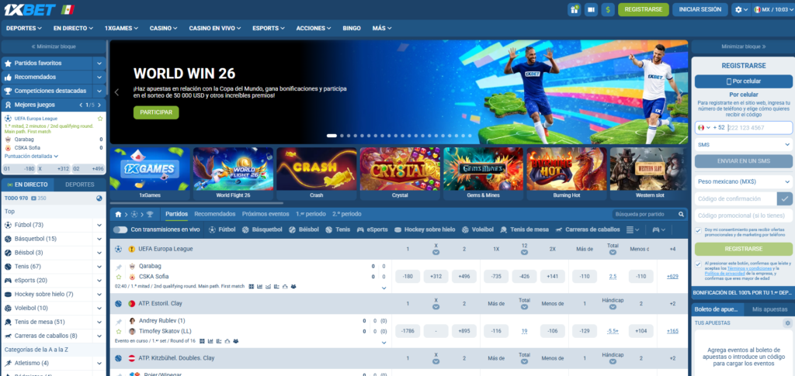Click the wallet card icon in header
Screen dimensions: 795x376
point(591,9)
